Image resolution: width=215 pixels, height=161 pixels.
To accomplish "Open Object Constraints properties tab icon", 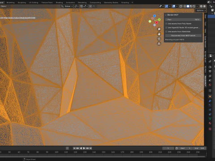I will (x=210, y=114).
